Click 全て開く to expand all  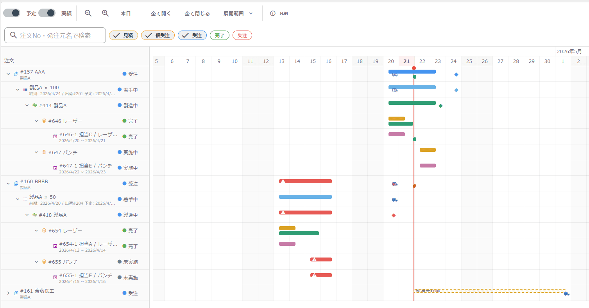(161, 13)
